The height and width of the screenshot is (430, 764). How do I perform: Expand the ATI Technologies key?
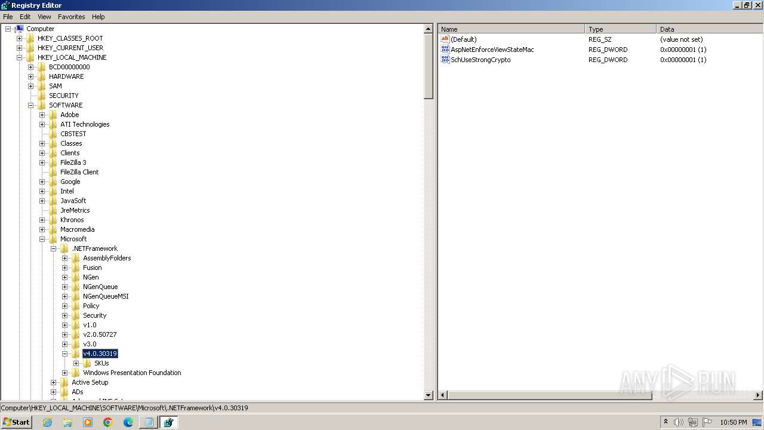[x=42, y=124]
